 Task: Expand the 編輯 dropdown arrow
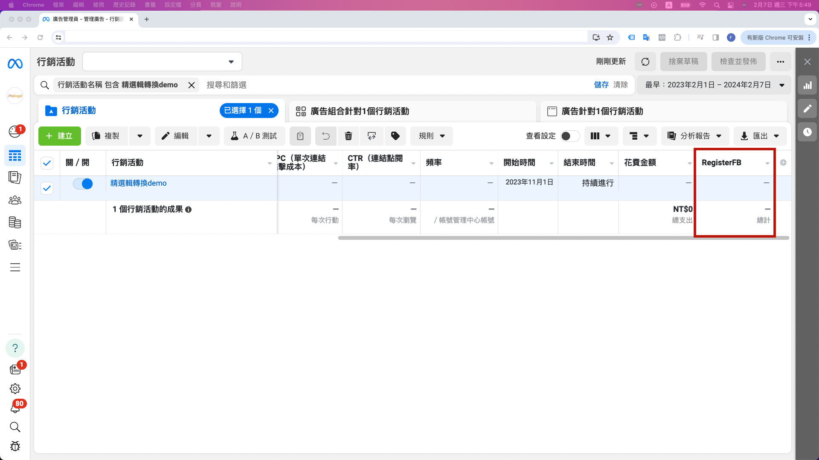[209, 136]
